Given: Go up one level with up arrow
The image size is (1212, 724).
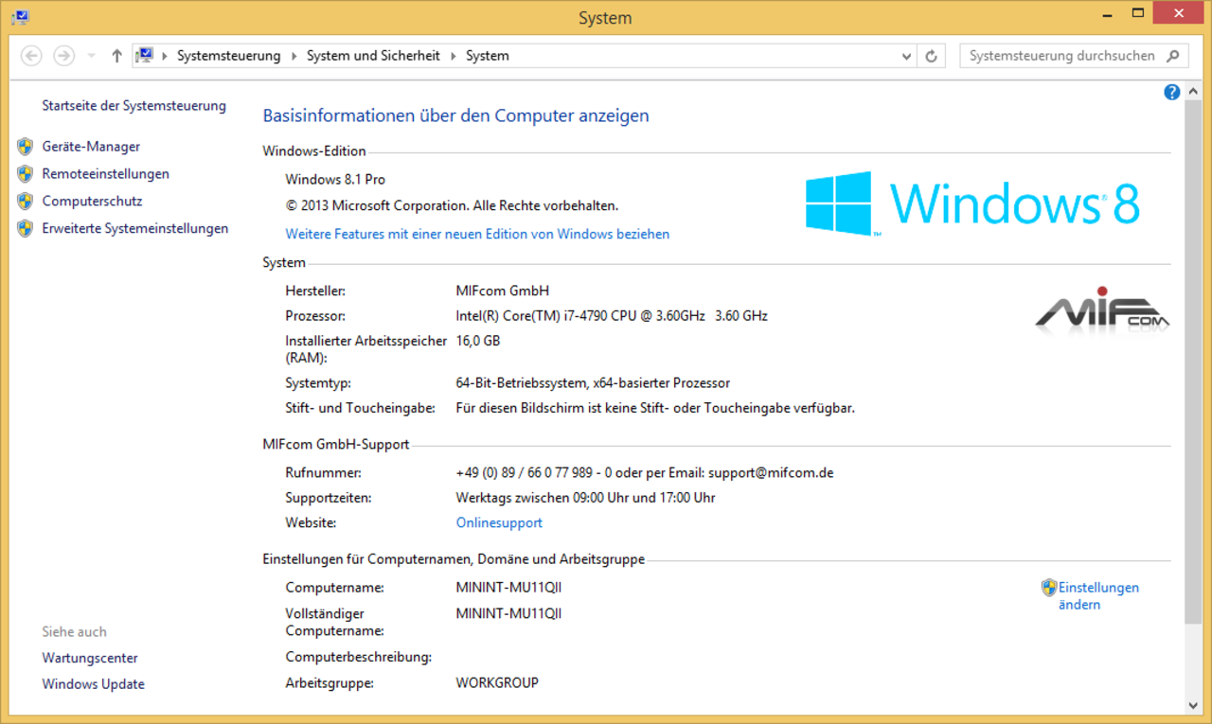Looking at the screenshot, I should (x=116, y=56).
